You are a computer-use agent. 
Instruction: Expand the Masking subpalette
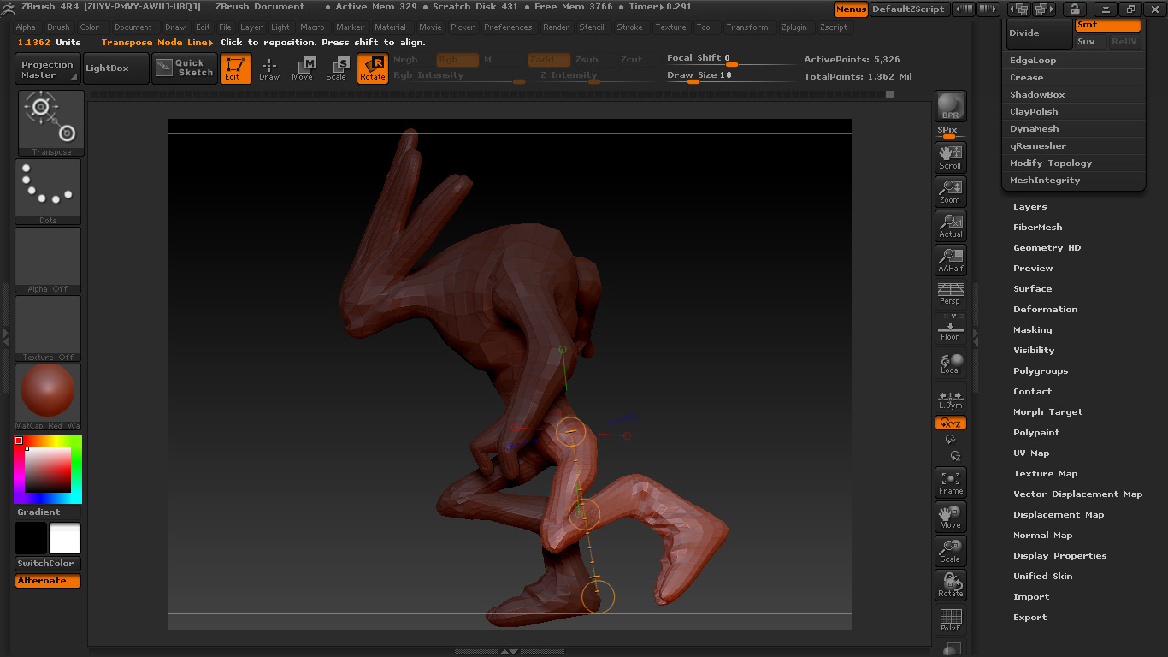1032,330
